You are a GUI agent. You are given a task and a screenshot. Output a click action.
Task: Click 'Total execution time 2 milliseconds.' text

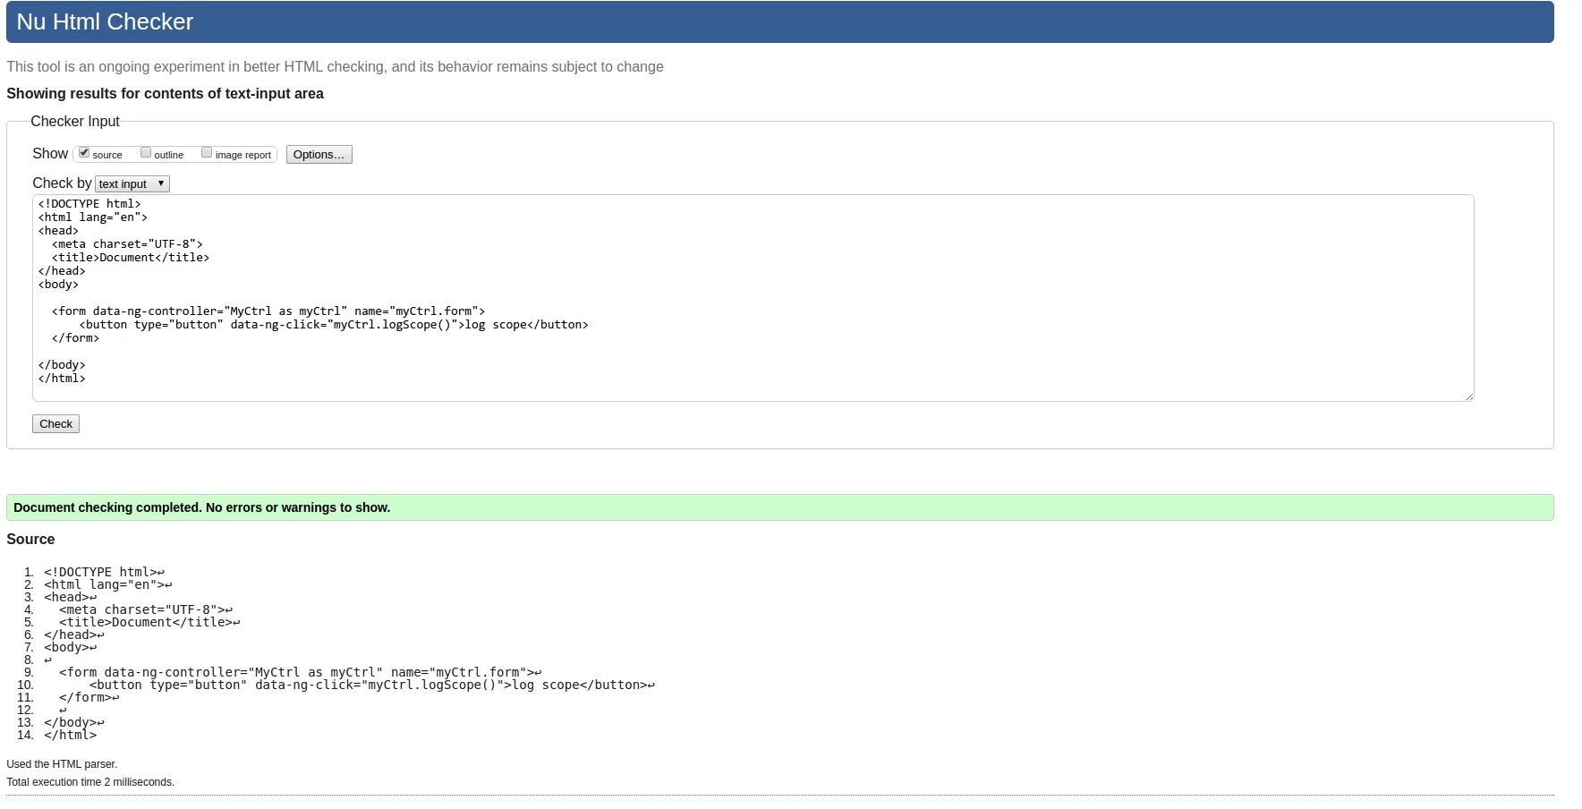click(x=90, y=782)
